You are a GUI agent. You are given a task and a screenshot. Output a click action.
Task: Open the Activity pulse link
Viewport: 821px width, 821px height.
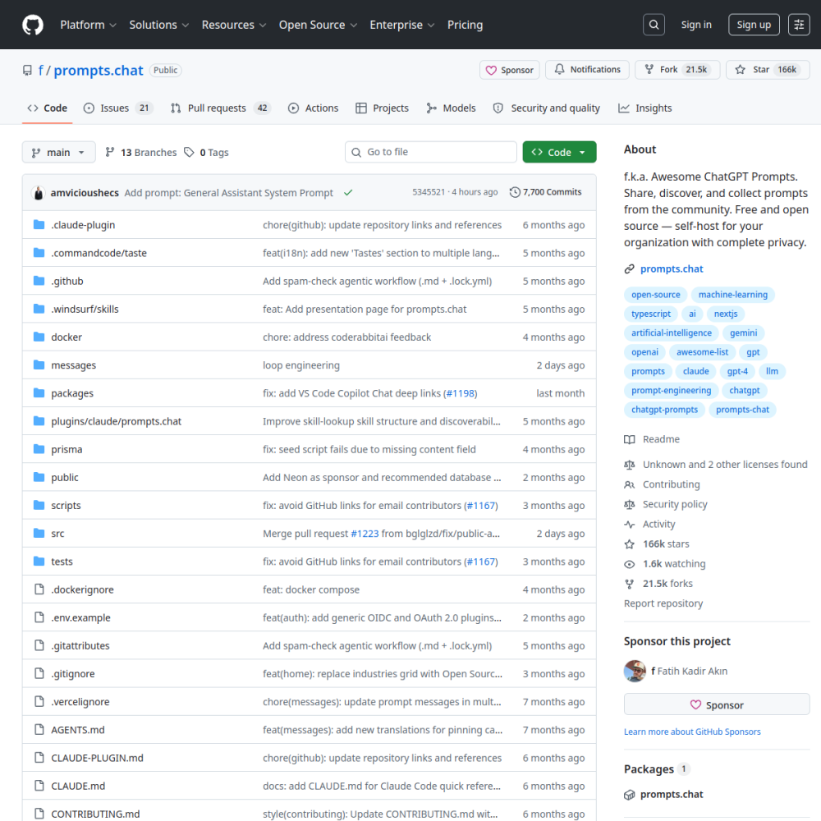click(x=649, y=524)
